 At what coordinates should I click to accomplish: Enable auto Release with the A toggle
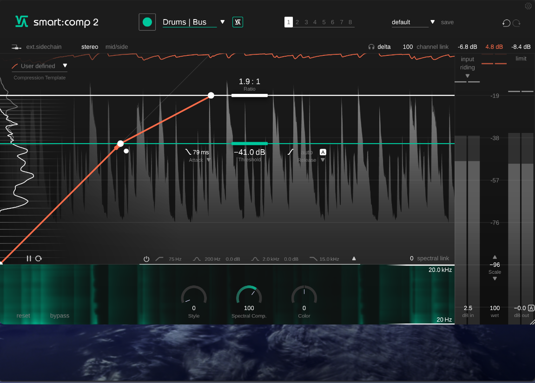click(x=323, y=152)
